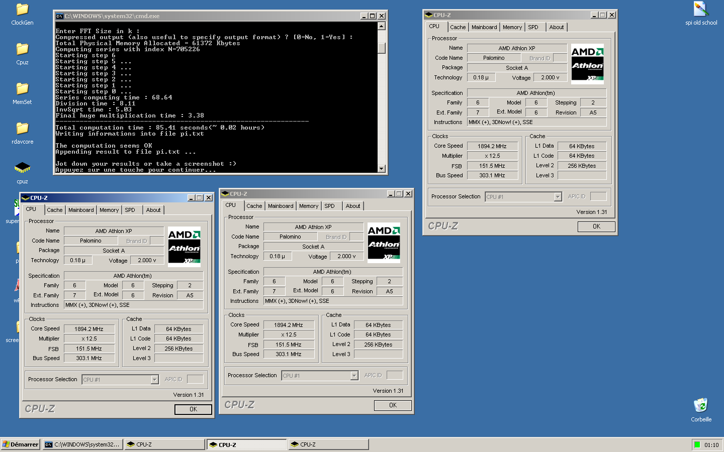The image size is (724, 452).
Task: Click Core Speed value in top-right CPU-Z
Action: tap(492, 146)
